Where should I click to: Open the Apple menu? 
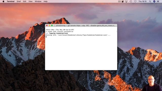3,1
